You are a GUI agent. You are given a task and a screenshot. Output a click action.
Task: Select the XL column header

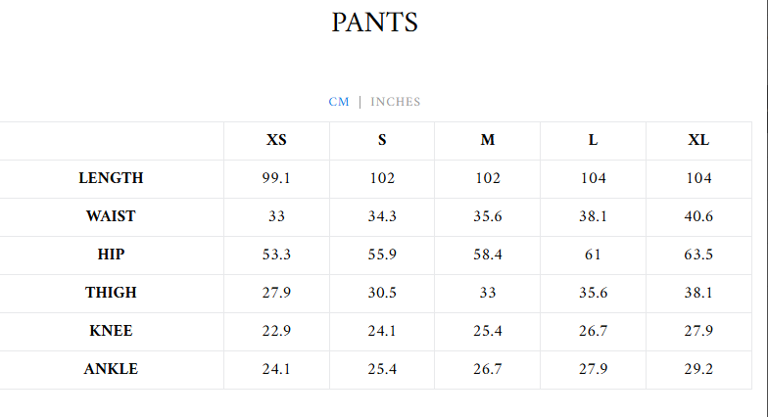pyautogui.click(x=697, y=140)
